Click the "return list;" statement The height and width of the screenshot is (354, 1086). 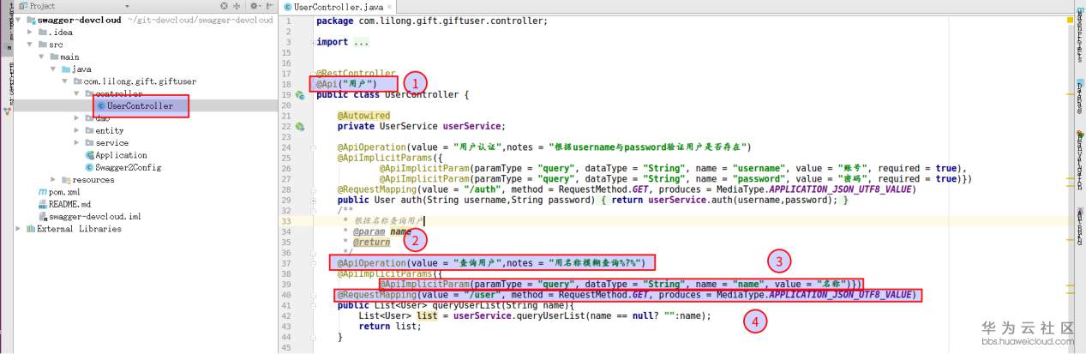click(x=390, y=326)
